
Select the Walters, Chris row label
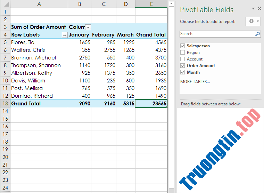click(x=39, y=50)
